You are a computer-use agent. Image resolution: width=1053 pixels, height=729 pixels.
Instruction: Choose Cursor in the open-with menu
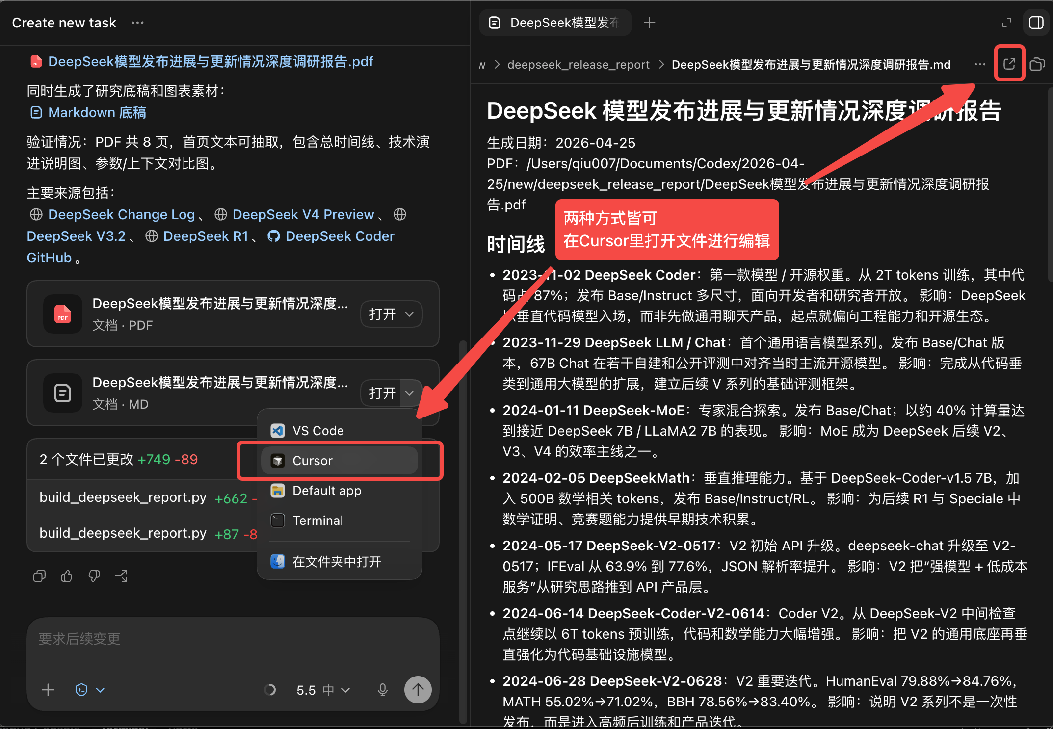click(x=340, y=461)
